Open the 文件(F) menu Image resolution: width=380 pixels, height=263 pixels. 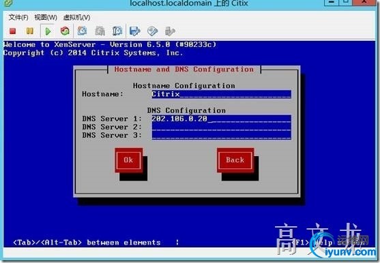[x=18, y=18]
